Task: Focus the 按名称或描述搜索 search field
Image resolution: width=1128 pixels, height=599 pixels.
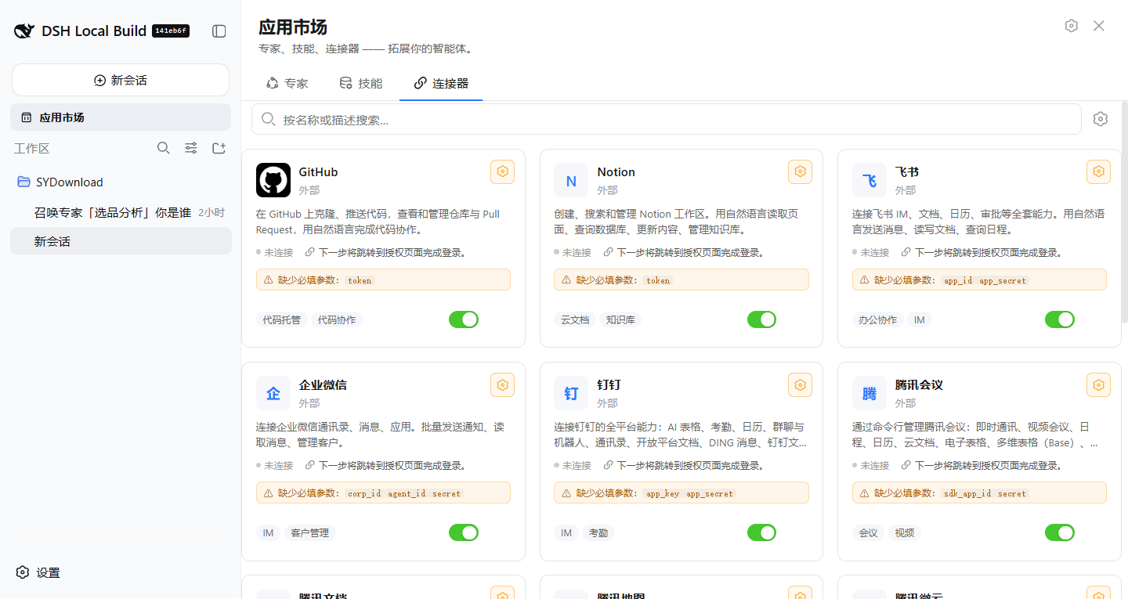Action: [667, 119]
